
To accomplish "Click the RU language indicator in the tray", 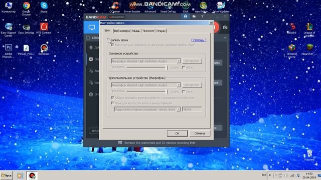I will 264,175.
